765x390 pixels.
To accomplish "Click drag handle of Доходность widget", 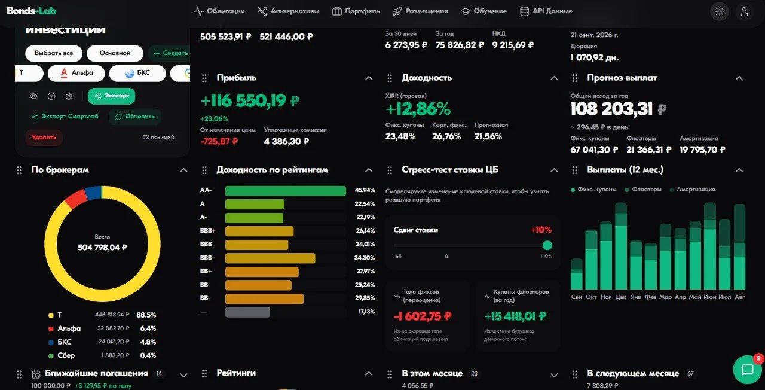I will click(390, 78).
